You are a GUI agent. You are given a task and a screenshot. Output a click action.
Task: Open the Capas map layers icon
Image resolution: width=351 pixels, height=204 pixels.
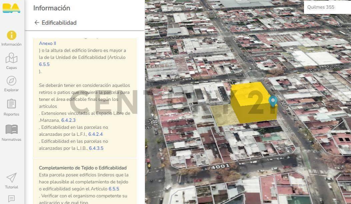11,58
